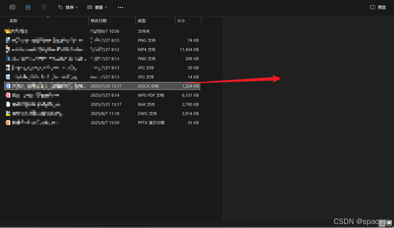The height and width of the screenshot is (228, 394).
Task: Open the 查看 view dropdown
Action: (97, 7)
